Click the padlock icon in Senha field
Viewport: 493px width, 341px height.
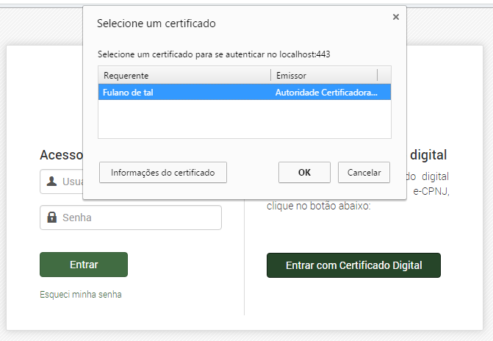[x=51, y=218]
